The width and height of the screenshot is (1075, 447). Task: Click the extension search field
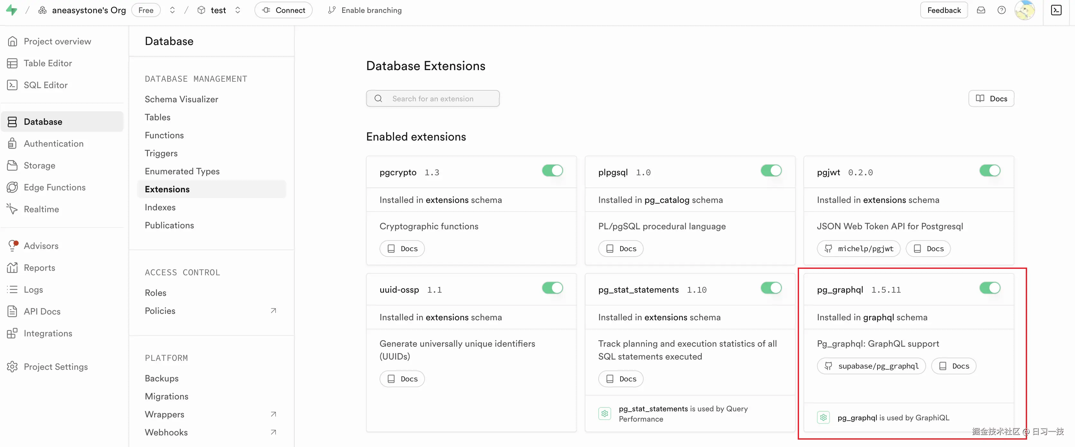[433, 98]
